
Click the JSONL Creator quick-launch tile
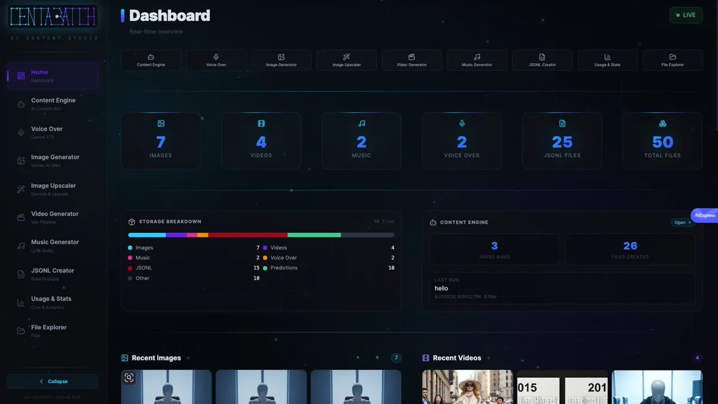tap(542, 60)
